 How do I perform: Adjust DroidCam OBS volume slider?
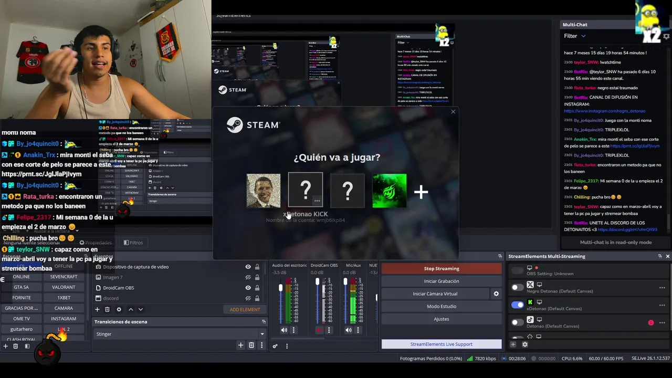pyautogui.click(x=317, y=282)
